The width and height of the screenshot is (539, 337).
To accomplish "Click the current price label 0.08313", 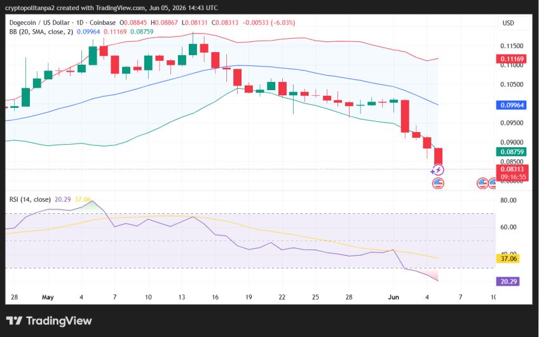I will (511, 169).
